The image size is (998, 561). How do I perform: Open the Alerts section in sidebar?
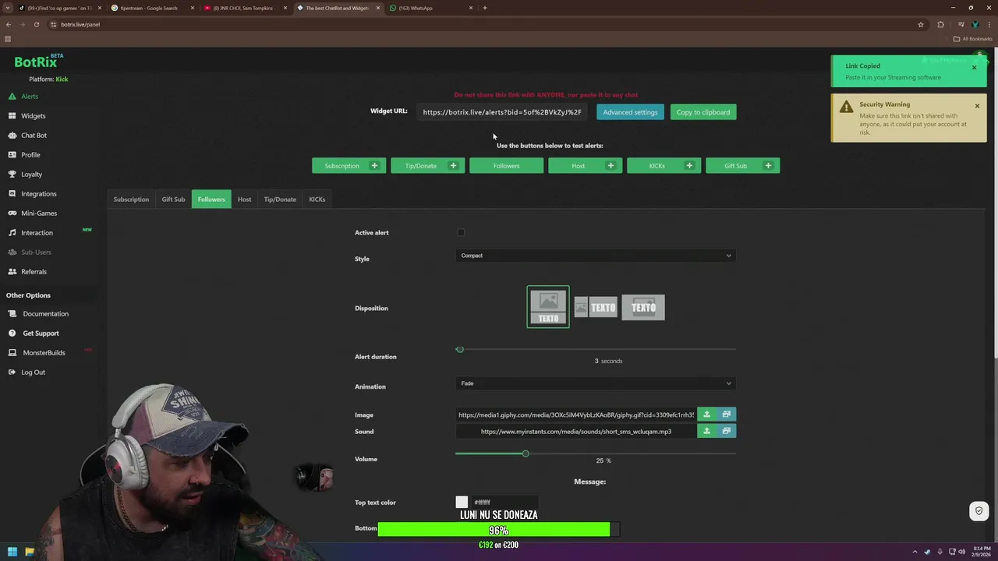point(29,97)
